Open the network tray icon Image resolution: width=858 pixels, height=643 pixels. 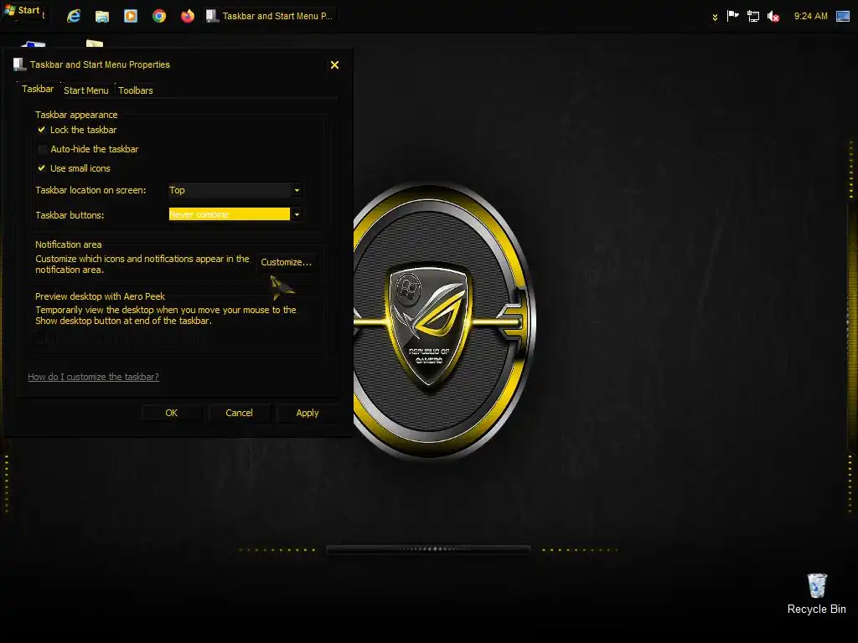pos(753,17)
